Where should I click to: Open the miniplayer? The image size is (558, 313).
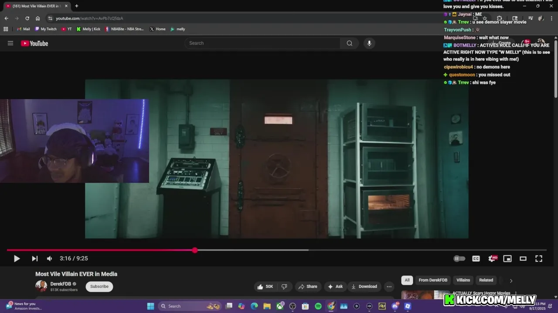(x=507, y=259)
